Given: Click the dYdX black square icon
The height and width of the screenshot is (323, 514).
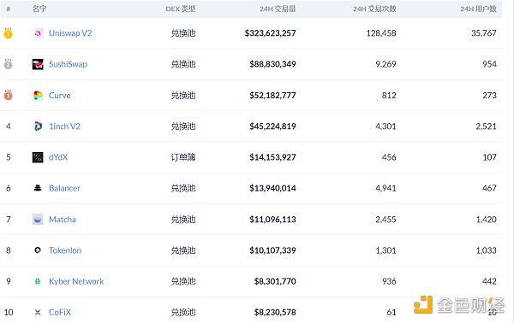Looking at the screenshot, I should pyautogui.click(x=38, y=157).
